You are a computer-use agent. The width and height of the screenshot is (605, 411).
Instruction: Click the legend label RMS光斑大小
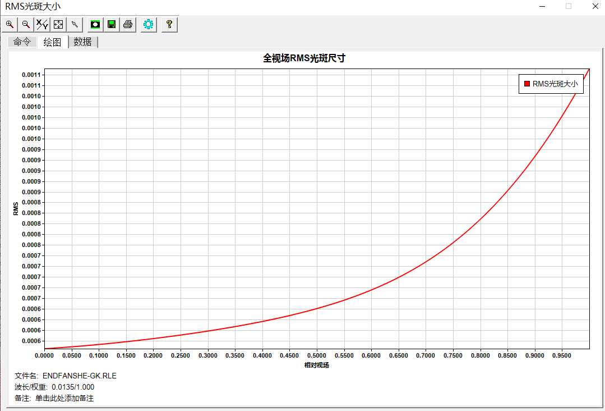tap(555, 84)
